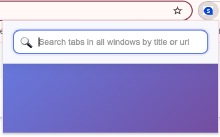220x137 pixels.
Task: Focus the Search tabs input field
Action: (x=113, y=42)
